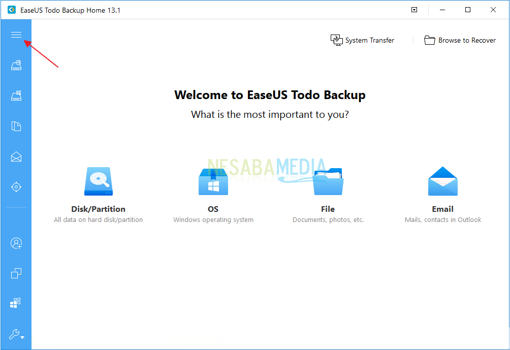Click the account icon with plus sign
Screen dimensions: 510x350
(16, 243)
